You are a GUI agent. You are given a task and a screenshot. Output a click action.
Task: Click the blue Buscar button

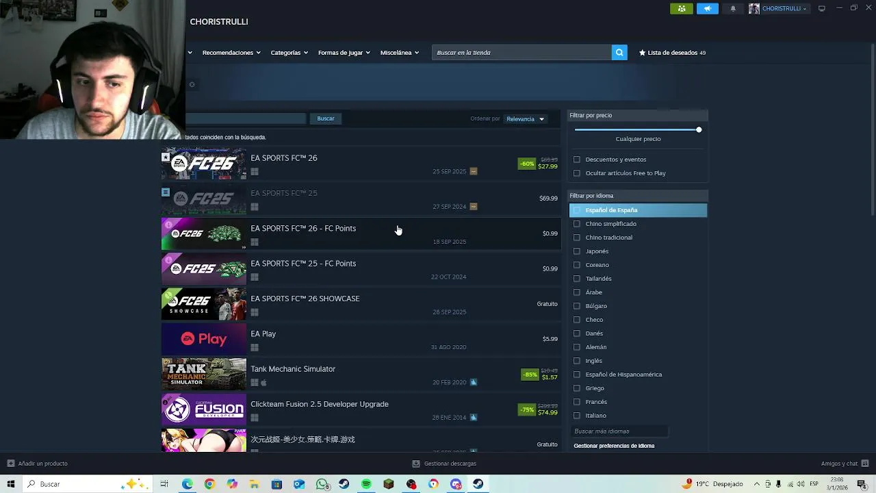326,118
